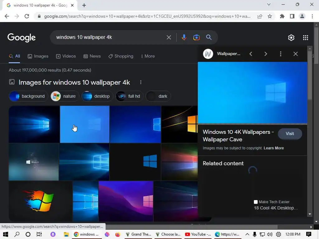Go back to the previous page
Screen dimensions: 319x239
[x=7, y=16]
